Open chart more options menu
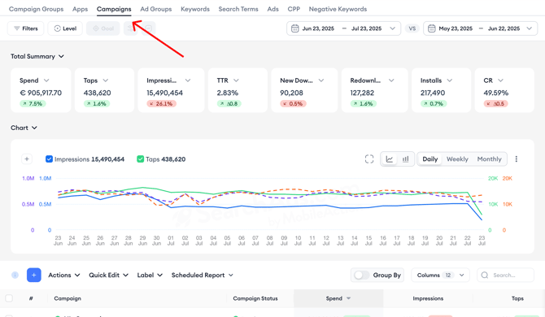This screenshot has width=545, height=317. point(517,159)
